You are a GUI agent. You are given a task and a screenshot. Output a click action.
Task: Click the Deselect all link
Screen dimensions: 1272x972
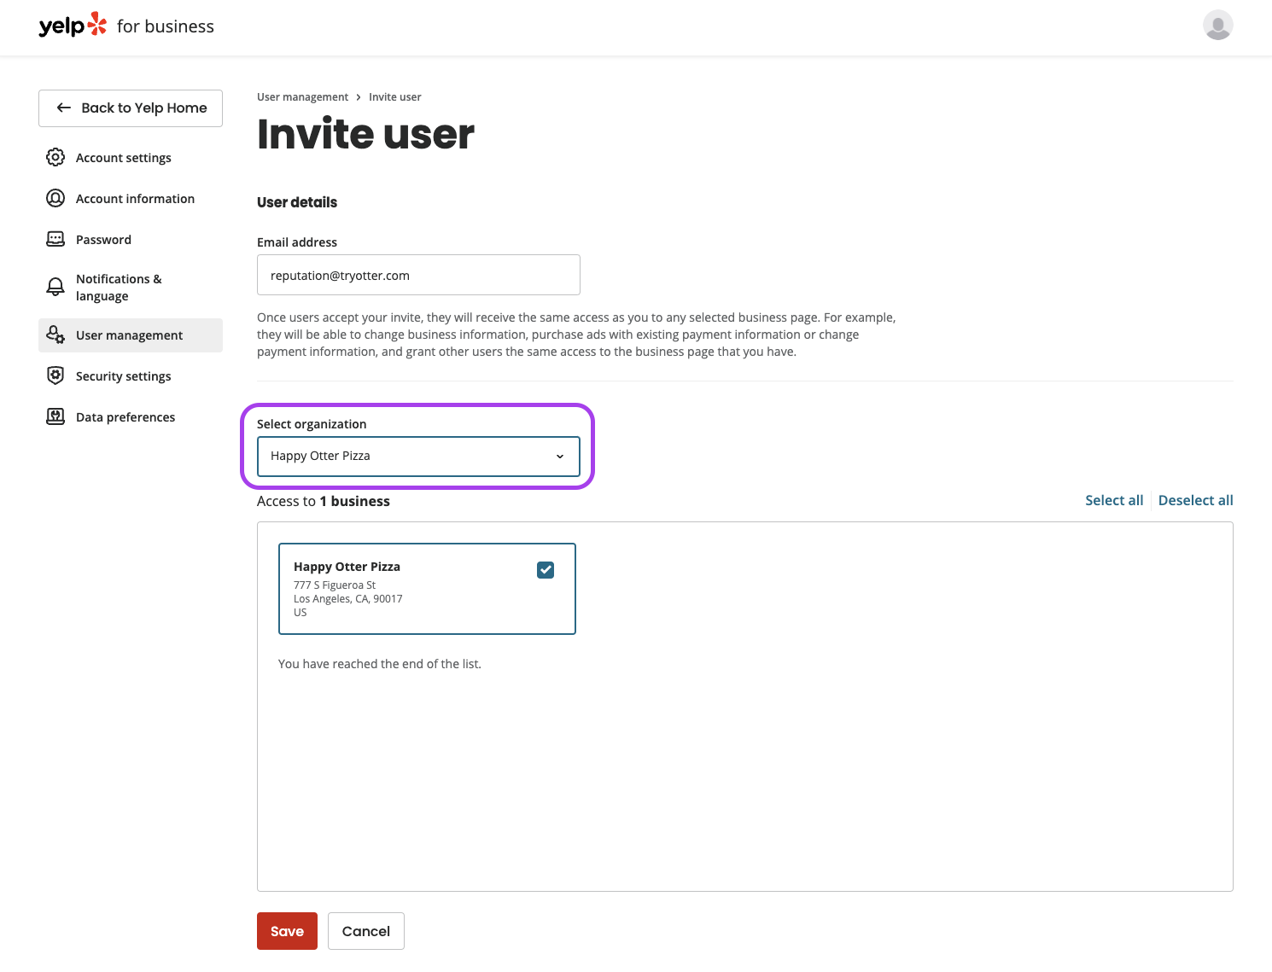[1195, 500]
